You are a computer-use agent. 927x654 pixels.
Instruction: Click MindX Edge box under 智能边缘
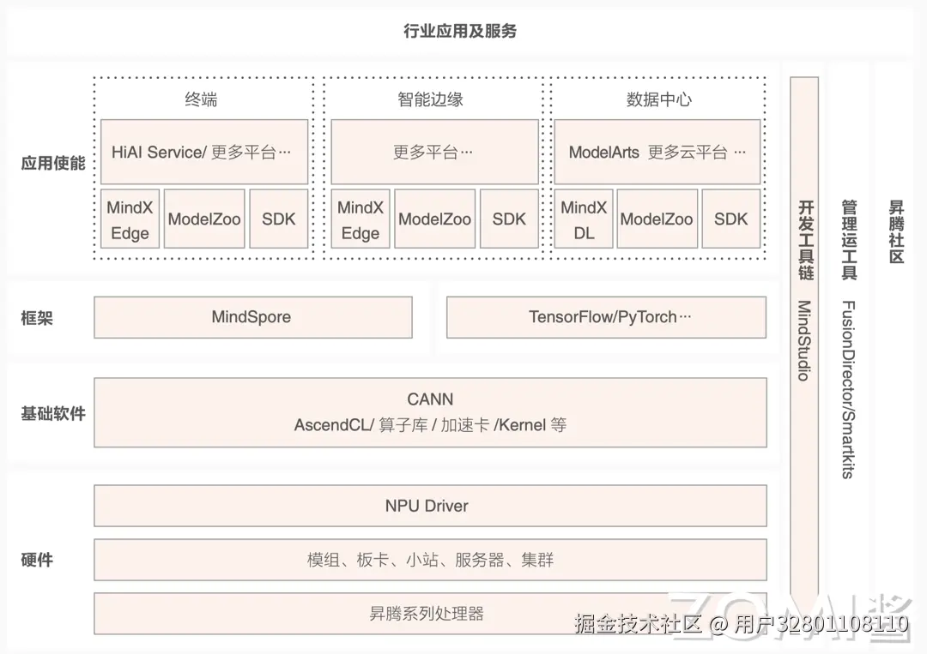(x=360, y=219)
